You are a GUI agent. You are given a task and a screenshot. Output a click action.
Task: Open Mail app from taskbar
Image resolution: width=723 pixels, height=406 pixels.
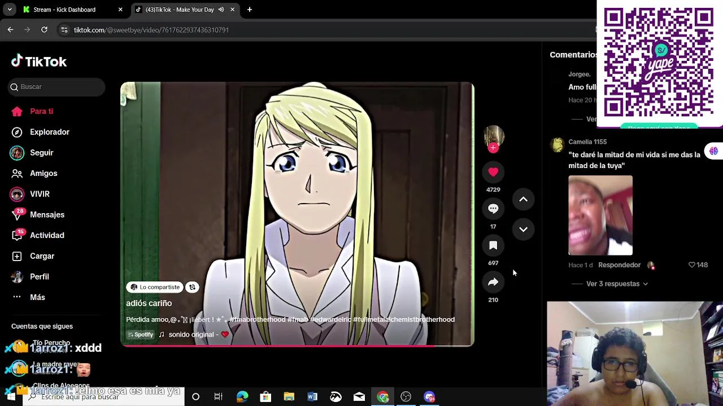[359, 397]
